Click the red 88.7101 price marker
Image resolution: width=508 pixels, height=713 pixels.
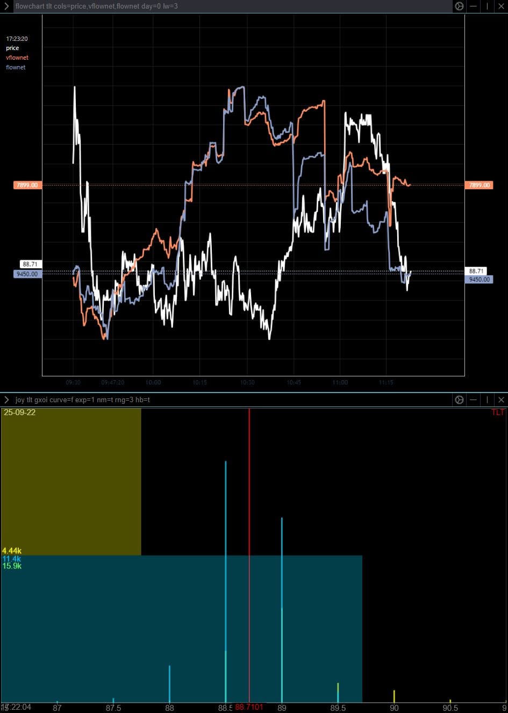249,707
